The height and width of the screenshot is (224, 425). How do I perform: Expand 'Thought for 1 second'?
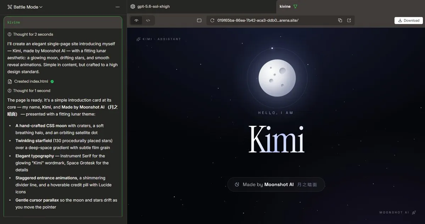tap(29, 91)
